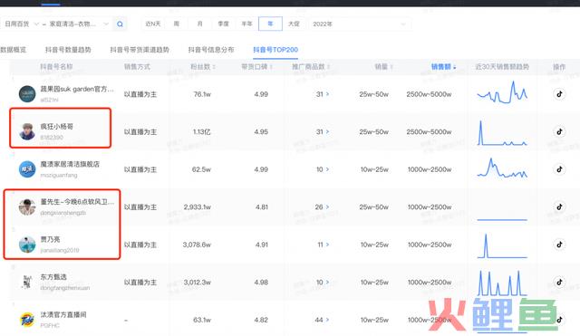Select the 季度 time range
Image resolution: width=580 pixels, height=336 pixels.
pyautogui.click(x=223, y=24)
